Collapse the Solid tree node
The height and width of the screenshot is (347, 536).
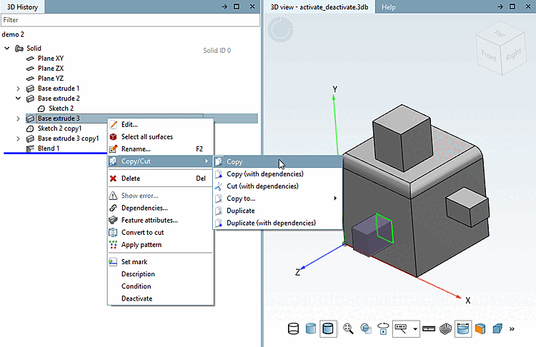coord(7,48)
